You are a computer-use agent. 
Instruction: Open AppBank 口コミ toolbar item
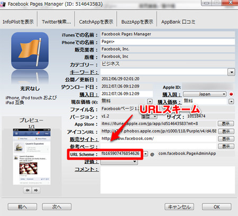pos(178,22)
